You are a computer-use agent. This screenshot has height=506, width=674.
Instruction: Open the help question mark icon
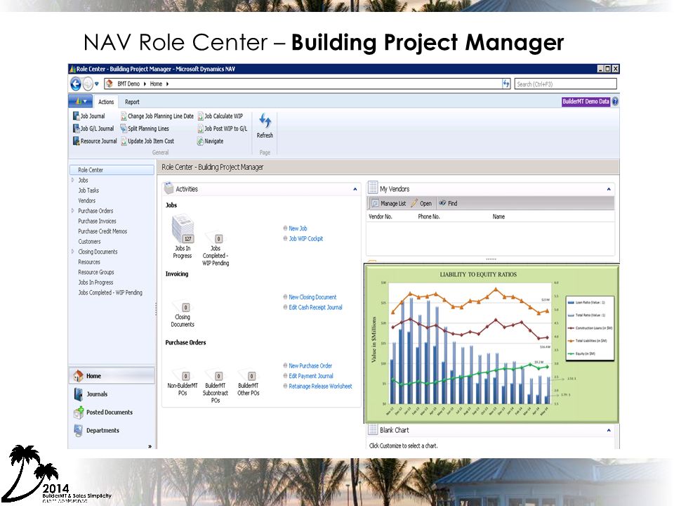(x=615, y=101)
